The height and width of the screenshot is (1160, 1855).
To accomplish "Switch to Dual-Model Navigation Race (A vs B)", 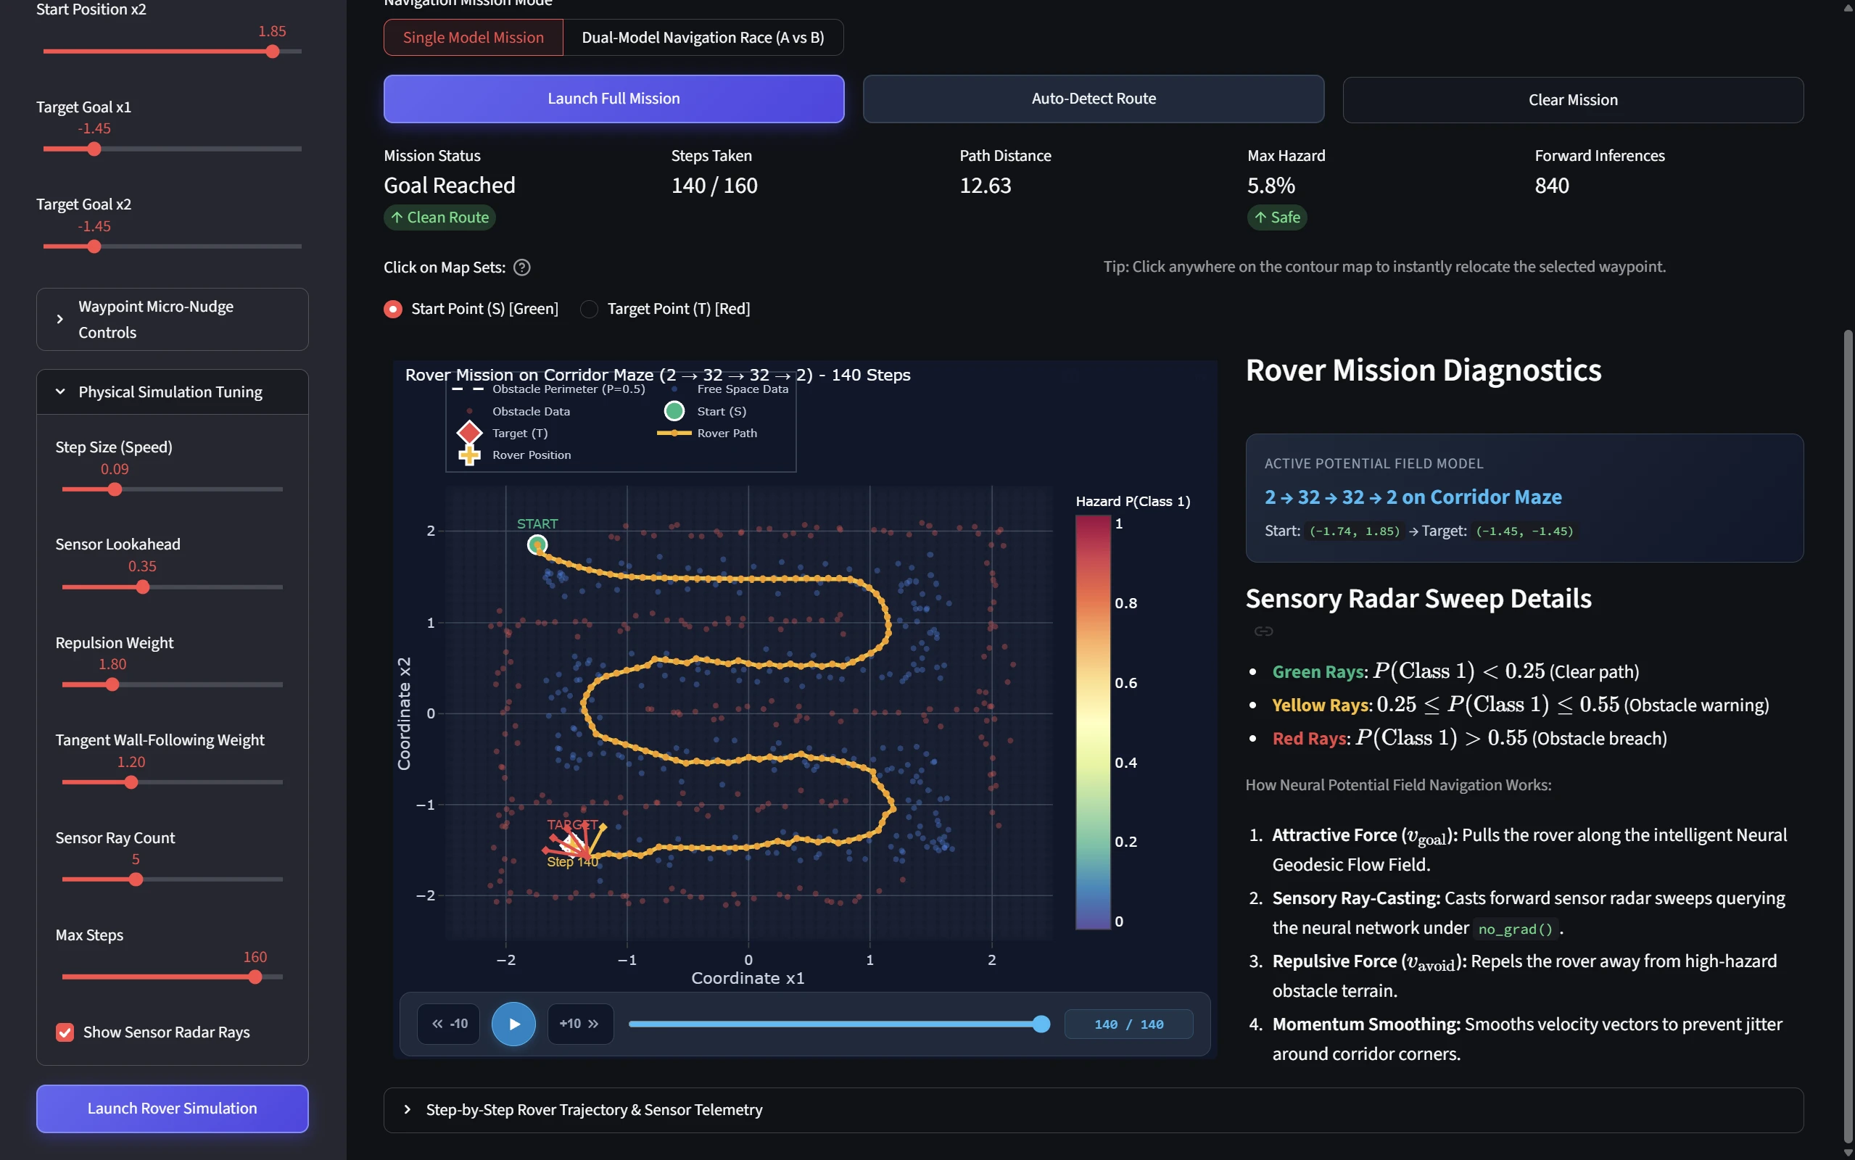I will click(703, 38).
